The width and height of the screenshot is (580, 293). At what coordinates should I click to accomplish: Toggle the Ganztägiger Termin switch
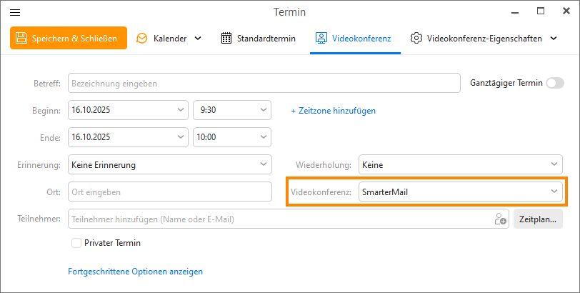tap(554, 83)
